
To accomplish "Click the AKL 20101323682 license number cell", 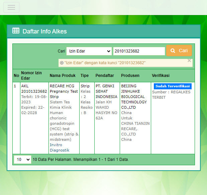I will [x=34, y=89].
